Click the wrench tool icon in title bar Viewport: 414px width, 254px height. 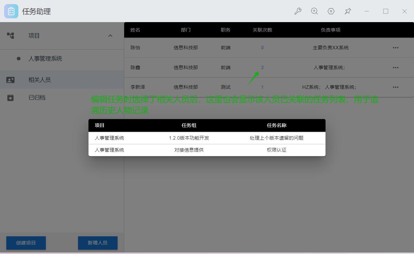tap(298, 11)
